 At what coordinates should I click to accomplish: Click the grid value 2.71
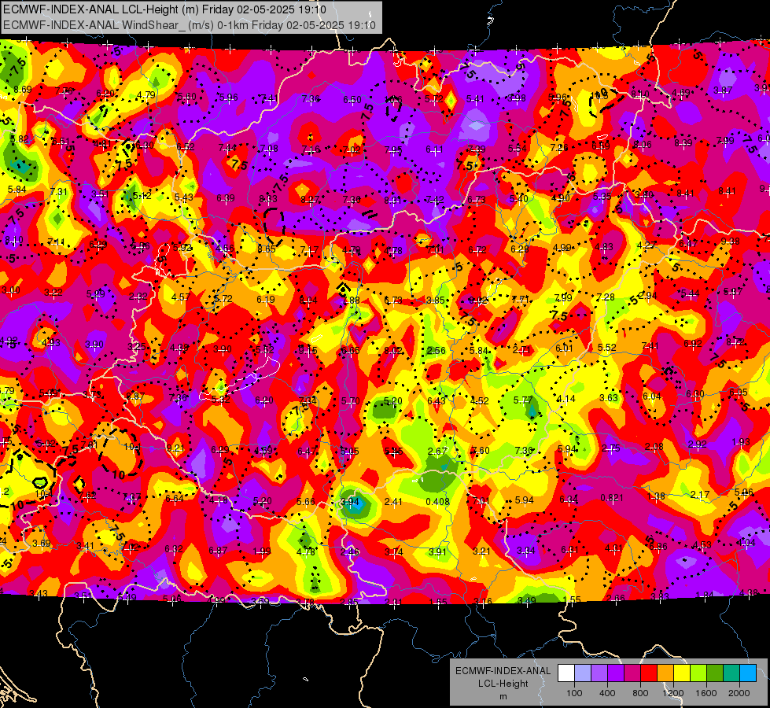coord(521,350)
